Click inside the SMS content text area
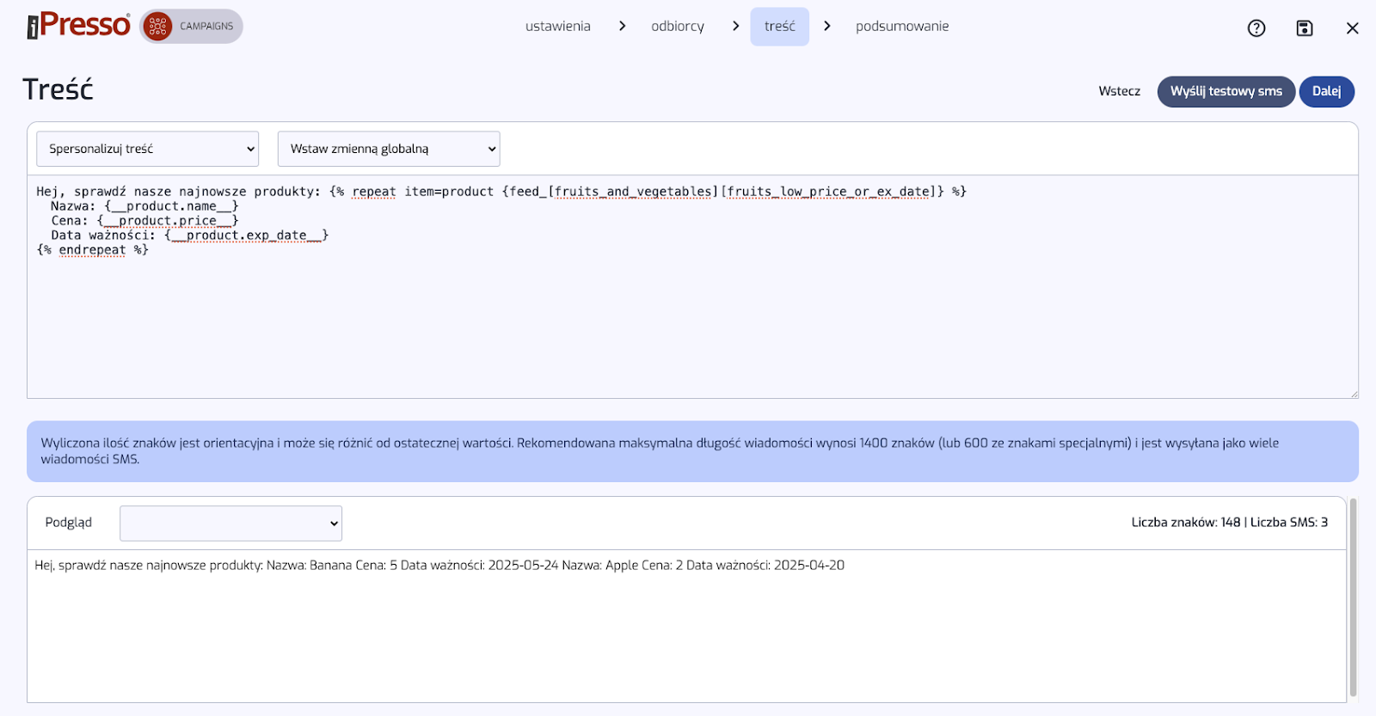The height and width of the screenshot is (716, 1376). (688, 327)
